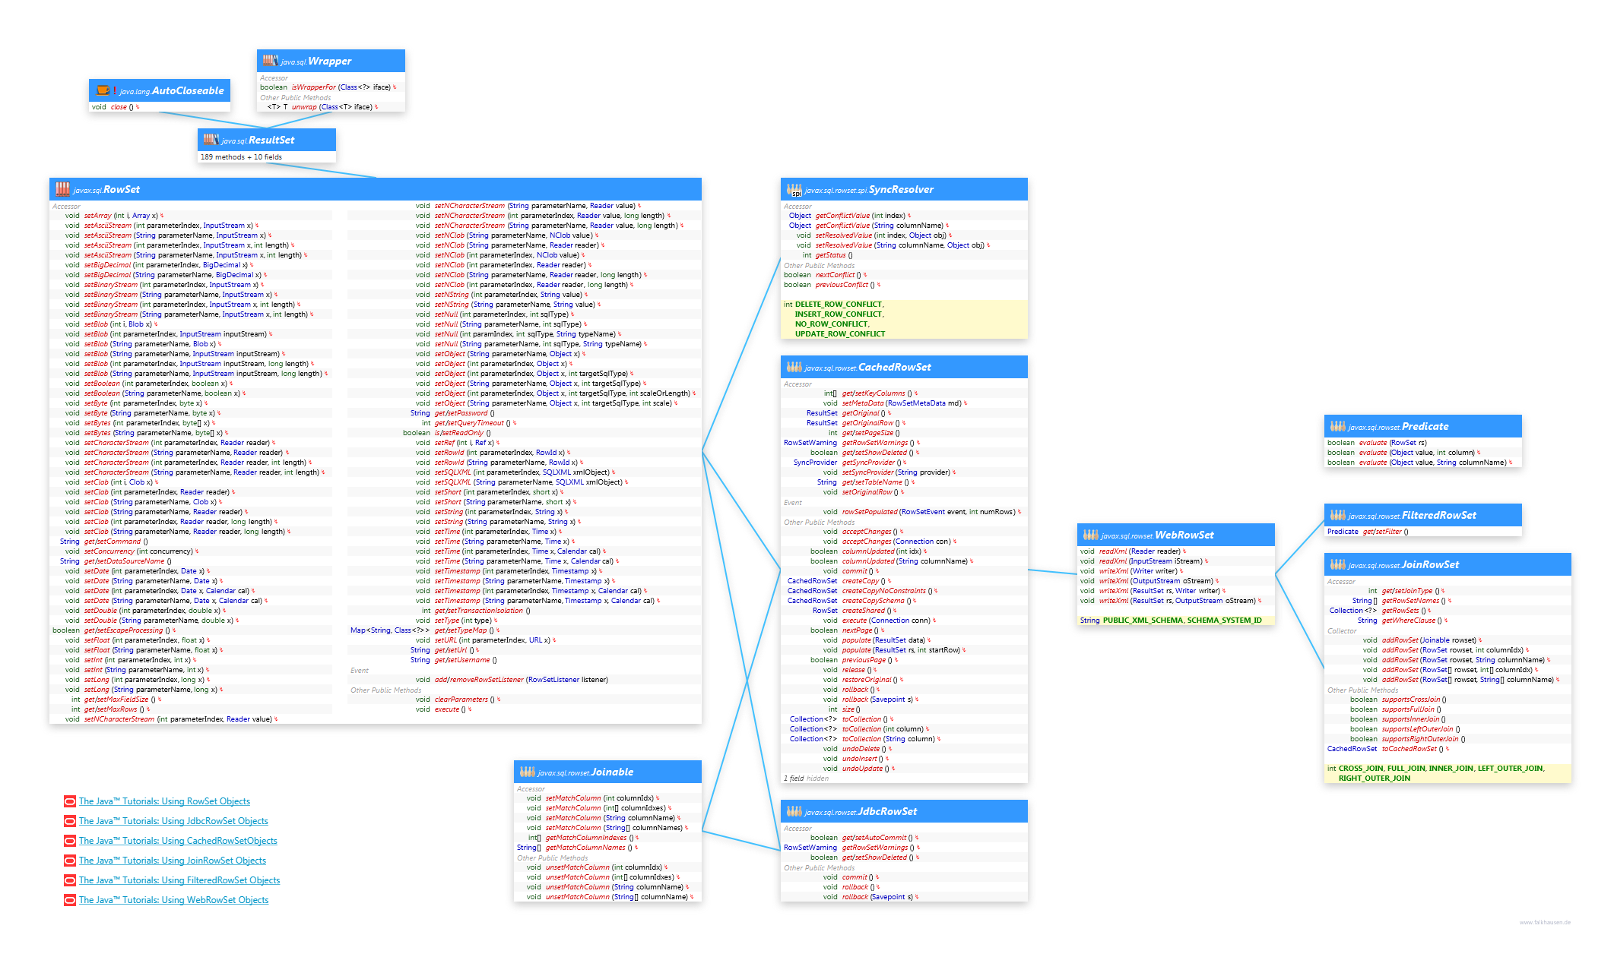Click the FilteredRowSet class title
The height and width of the screenshot is (957, 1614).
1438,515
